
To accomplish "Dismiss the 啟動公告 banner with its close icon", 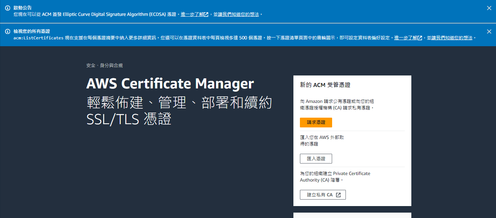I will coord(489,8).
